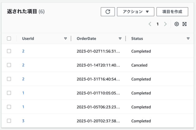Viewport: 196px width, 130px height.
Task: Open UserId 2 link dated 2023-01-31
Action: point(23,79)
